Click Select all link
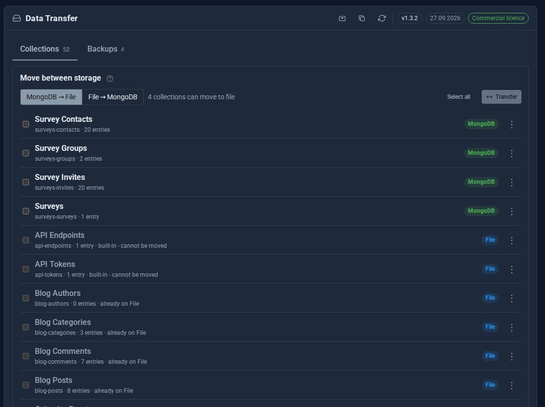Viewport: 545px width, 407px height. (x=459, y=97)
